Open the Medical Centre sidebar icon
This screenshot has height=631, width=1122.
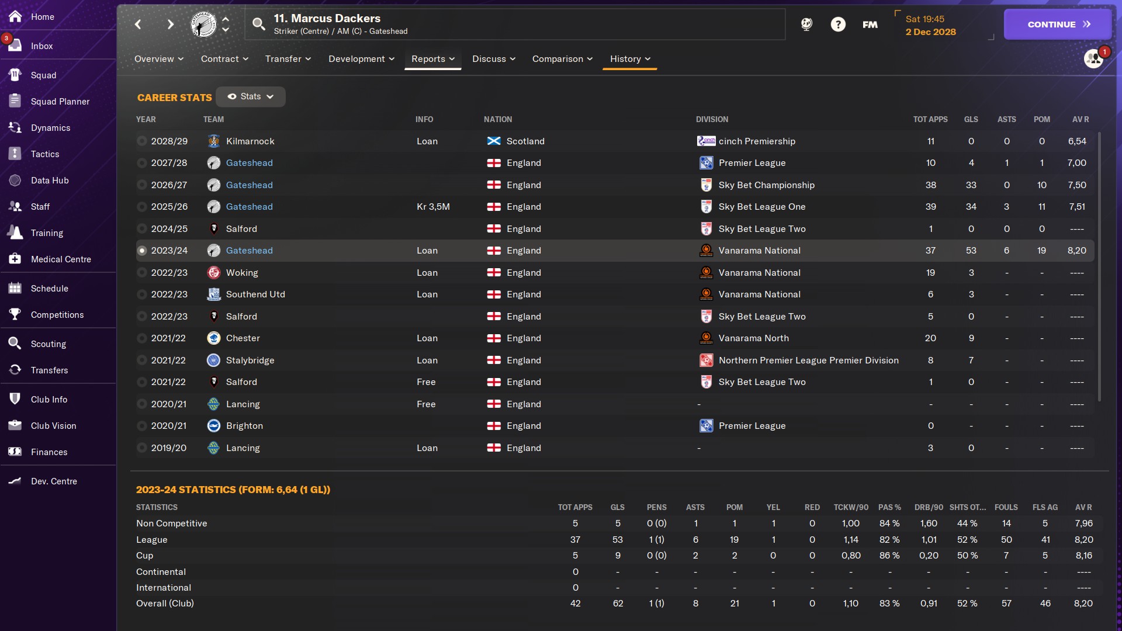tap(15, 259)
